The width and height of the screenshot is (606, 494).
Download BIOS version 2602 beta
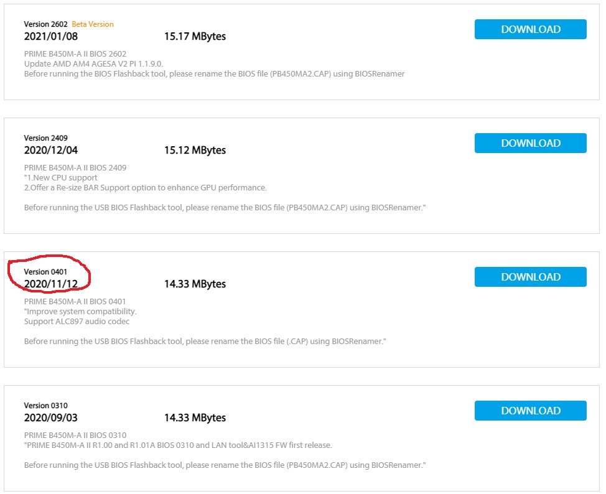click(530, 29)
